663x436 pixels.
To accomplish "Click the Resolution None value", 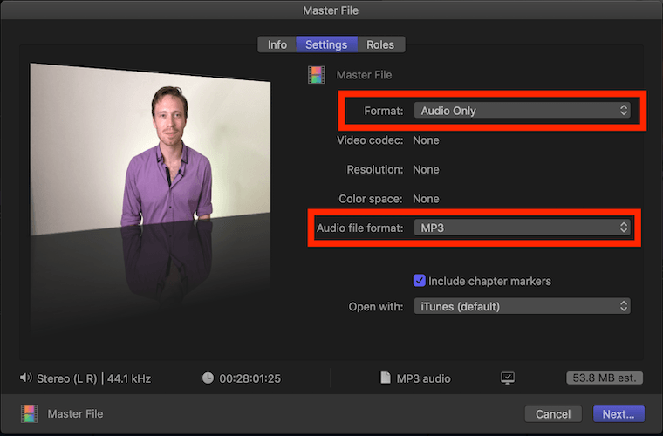I will coord(426,169).
